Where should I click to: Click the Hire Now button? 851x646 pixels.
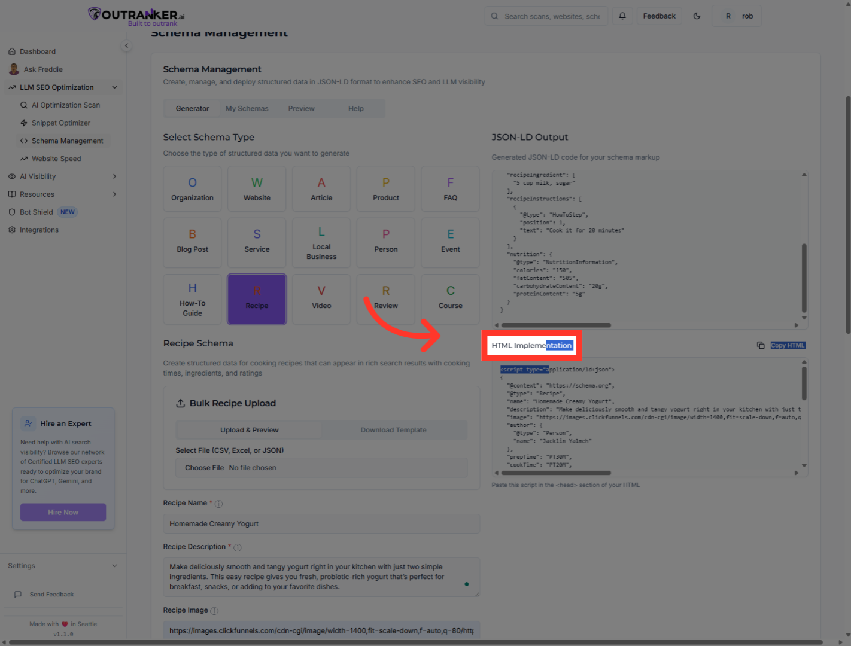[63, 512]
